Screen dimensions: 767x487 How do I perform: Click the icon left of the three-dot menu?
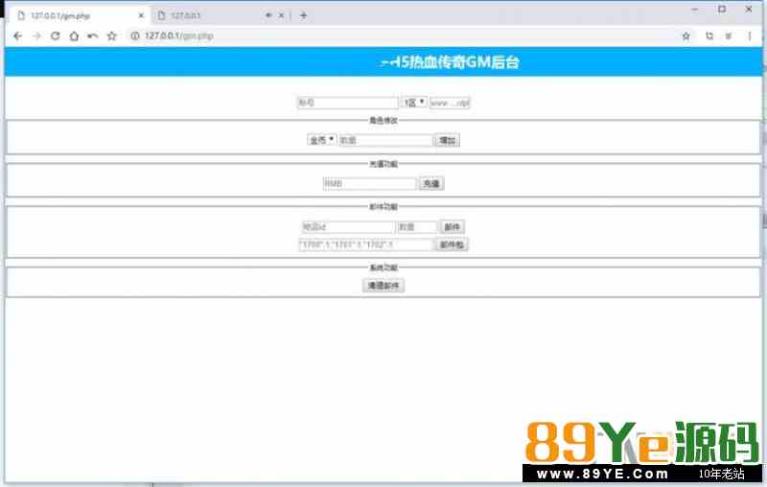click(x=729, y=36)
